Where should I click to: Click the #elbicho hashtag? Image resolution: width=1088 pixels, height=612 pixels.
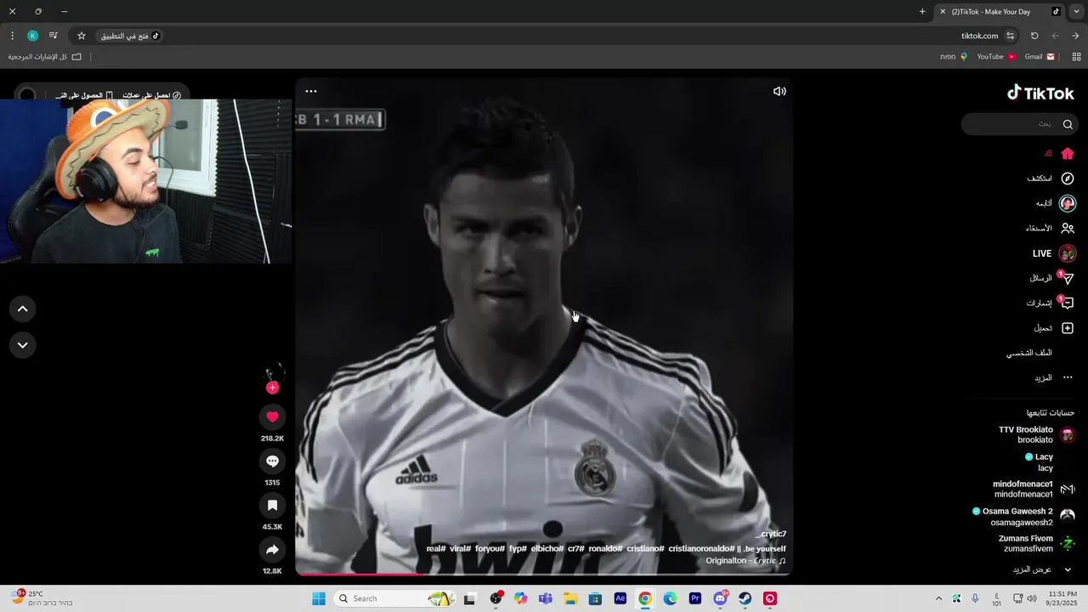click(x=547, y=548)
